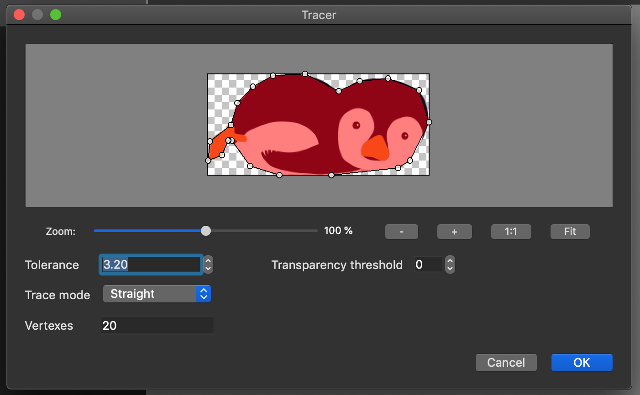
Task: Lower Transparency threshold with the down arrow
Action: click(x=450, y=269)
